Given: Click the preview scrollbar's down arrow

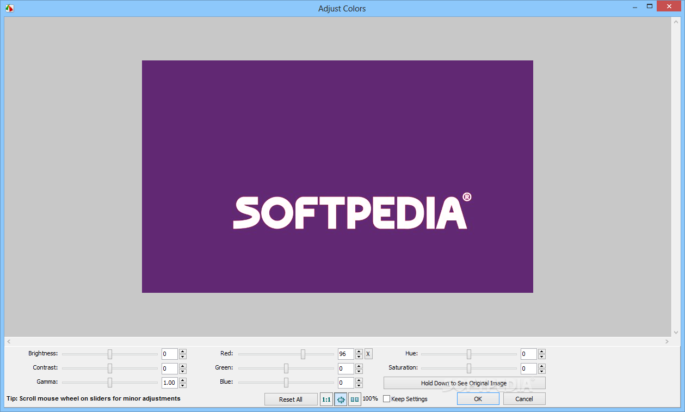Looking at the screenshot, I should [x=676, y=332].
